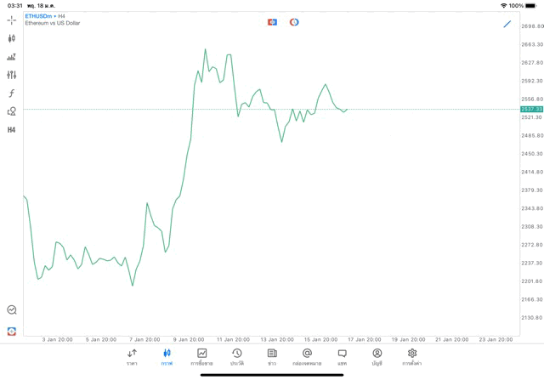The width and height of the screenshot is (544, 380).
Task: Expand the ETHUSDm symbol dropdown
Action: point(39,16)
